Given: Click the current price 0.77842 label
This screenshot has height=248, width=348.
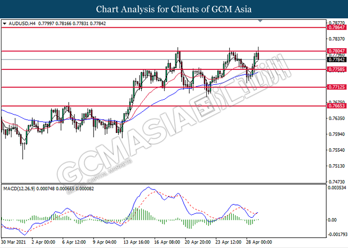Looking at the screenshot, I should point(337,60).
